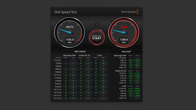Click ProRes 422 HQ 6480 12K row label
Viewport: 196px width, 110px height.
click(x=123, y=83)
